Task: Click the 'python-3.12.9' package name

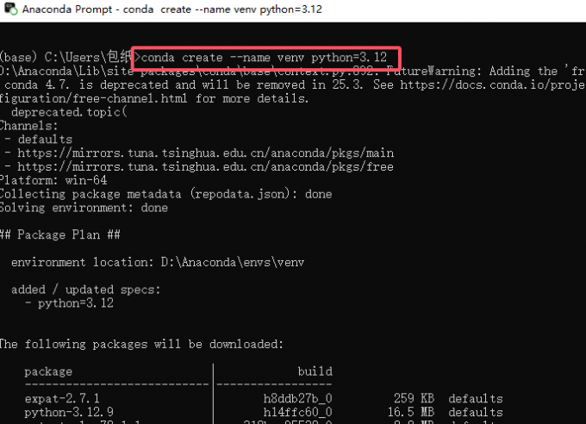Action: 69,412
